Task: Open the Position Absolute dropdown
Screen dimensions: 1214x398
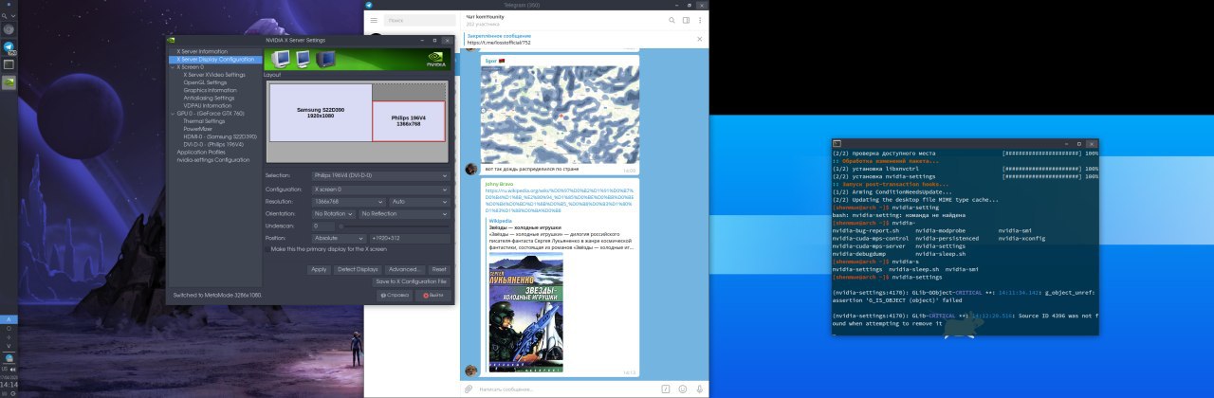Action: [x=339, y=238]
